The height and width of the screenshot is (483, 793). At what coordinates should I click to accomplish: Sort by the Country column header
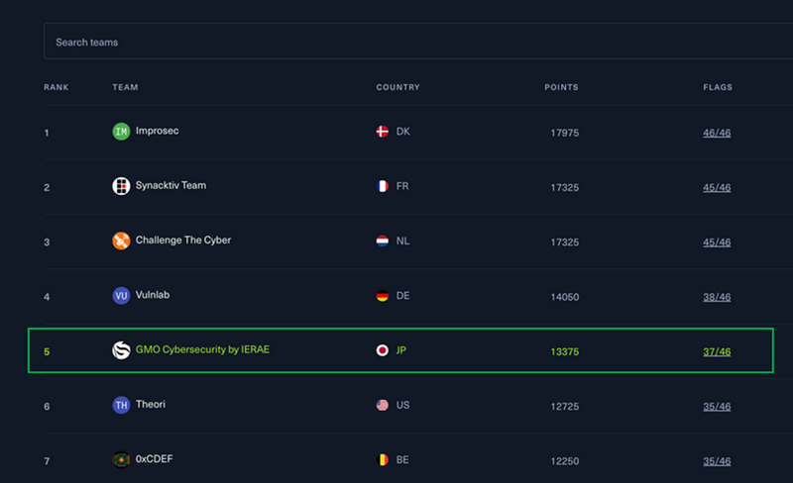tap(397, 87)
